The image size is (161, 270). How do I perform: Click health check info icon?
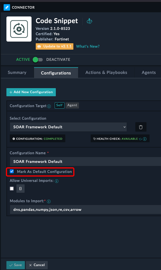click(145, 139)
